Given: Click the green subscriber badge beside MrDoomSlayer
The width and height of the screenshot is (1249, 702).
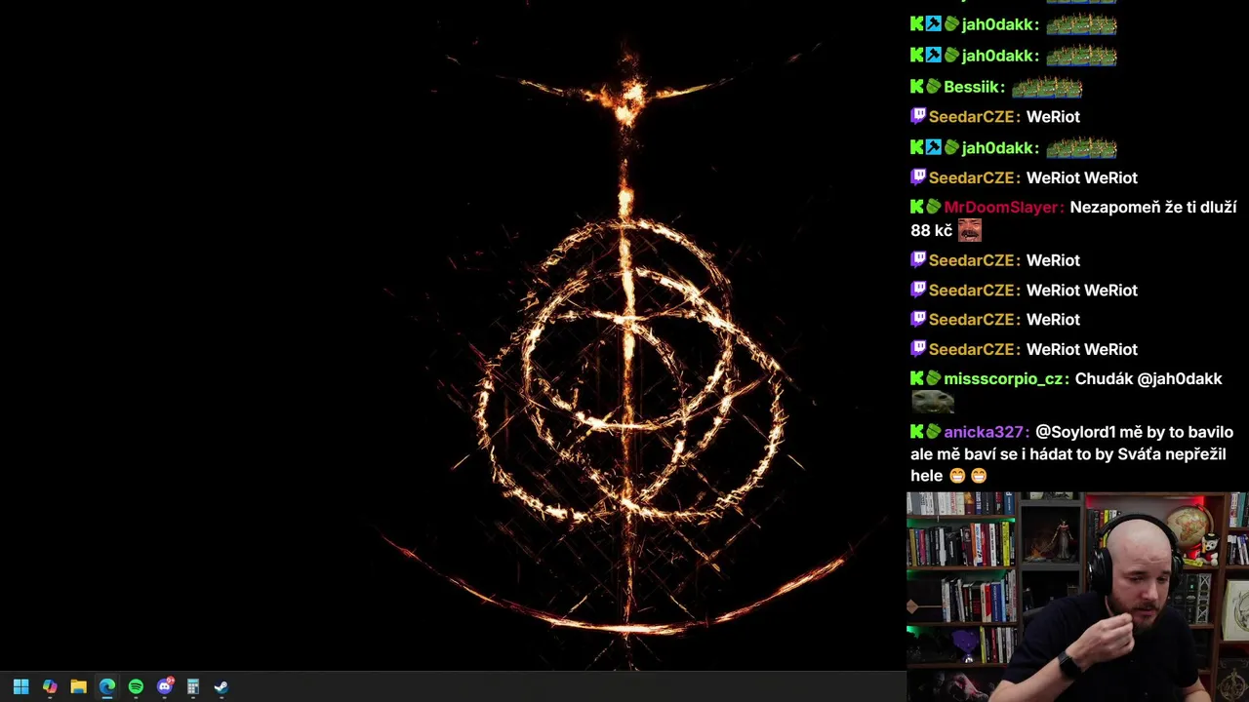Looking at the screenshot, I should [934, 207].
